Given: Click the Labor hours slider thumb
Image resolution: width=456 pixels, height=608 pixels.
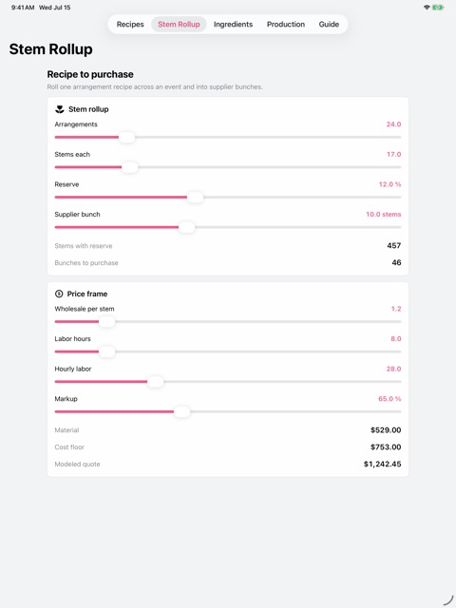Looking at the screenshot, I should [106, 351].
